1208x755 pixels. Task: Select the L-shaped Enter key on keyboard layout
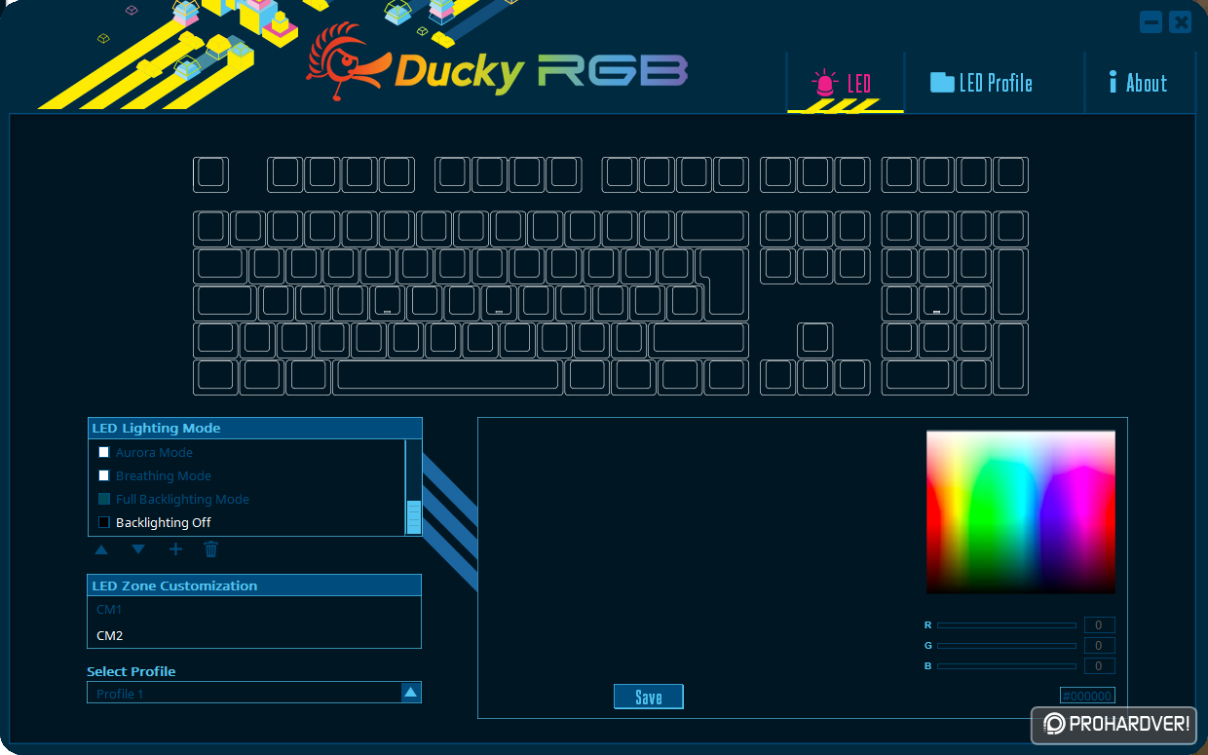[x=725, y=283]
